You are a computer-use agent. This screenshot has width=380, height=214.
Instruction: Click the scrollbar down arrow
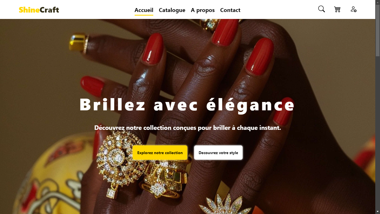[x=377, y=212]
